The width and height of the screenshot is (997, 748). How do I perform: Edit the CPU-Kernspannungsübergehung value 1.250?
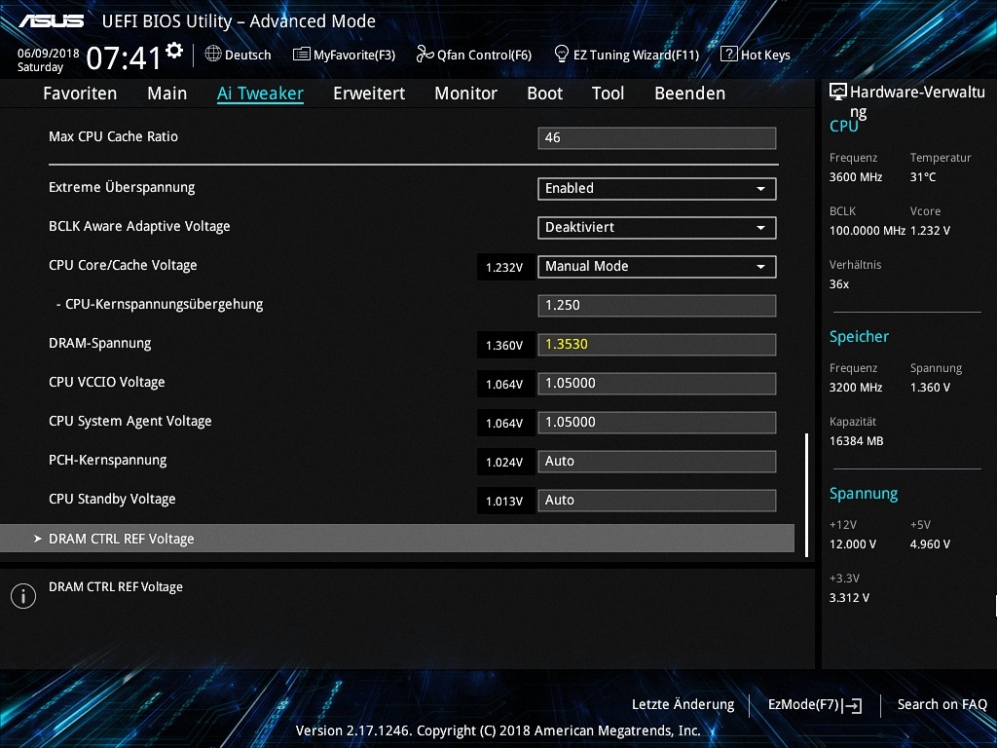pos(657,305)
